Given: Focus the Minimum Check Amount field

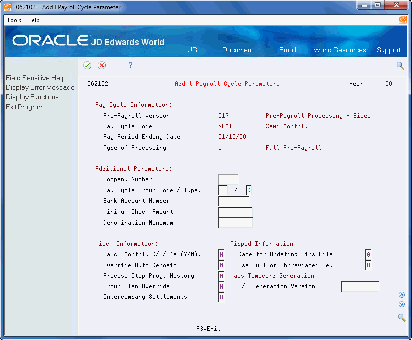Looking at the screenshot, I should pyautogui.click(x=235, y=212).
